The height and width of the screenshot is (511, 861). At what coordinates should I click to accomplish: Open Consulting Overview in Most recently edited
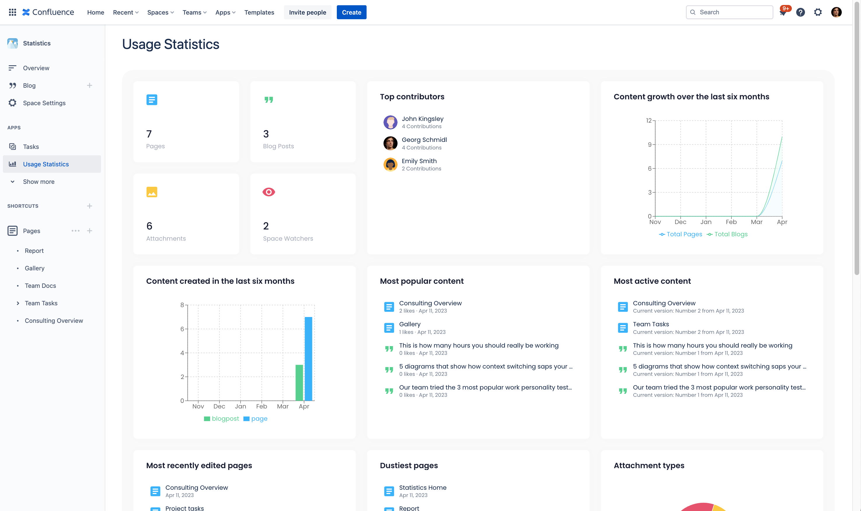click(x=197, y=488)
